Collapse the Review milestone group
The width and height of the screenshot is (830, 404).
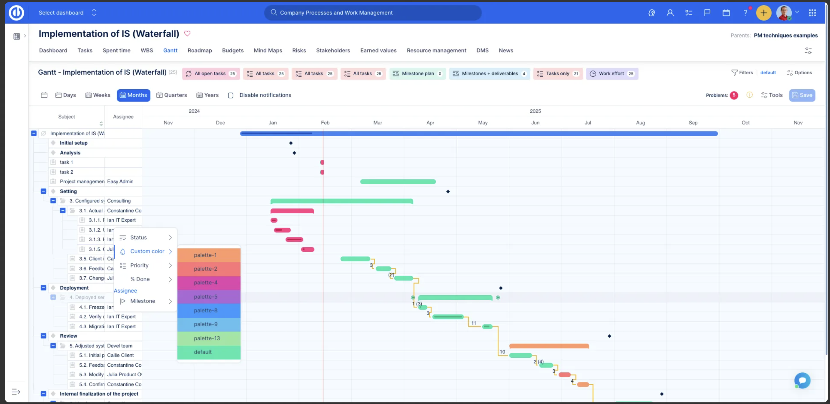tap(43, 336)
